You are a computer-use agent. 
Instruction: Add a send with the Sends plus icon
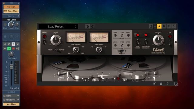tap(18, 16)
